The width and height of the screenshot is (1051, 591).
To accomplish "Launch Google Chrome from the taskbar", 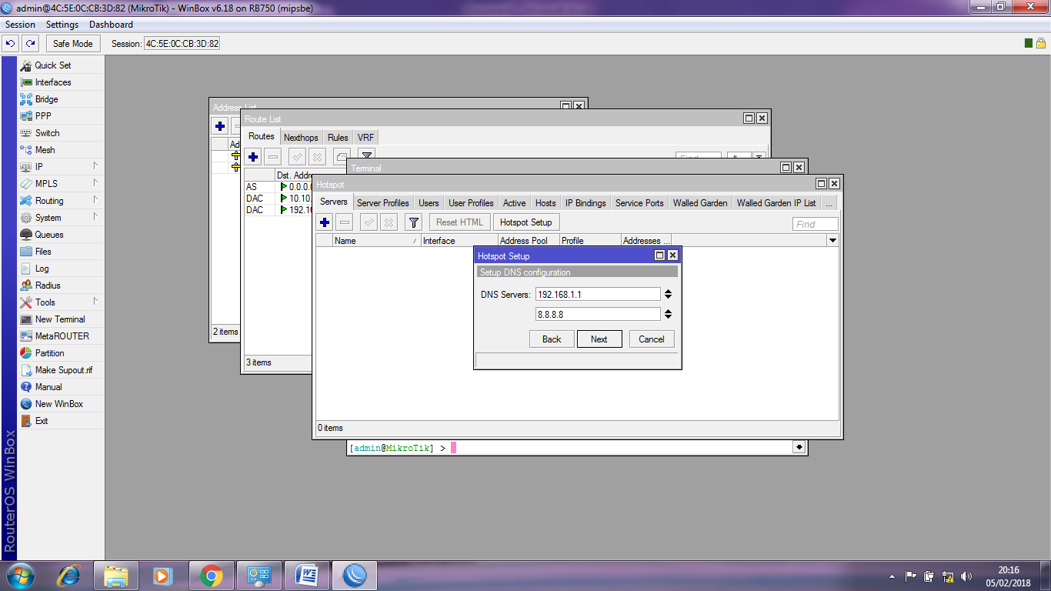I will coord(210,575).
